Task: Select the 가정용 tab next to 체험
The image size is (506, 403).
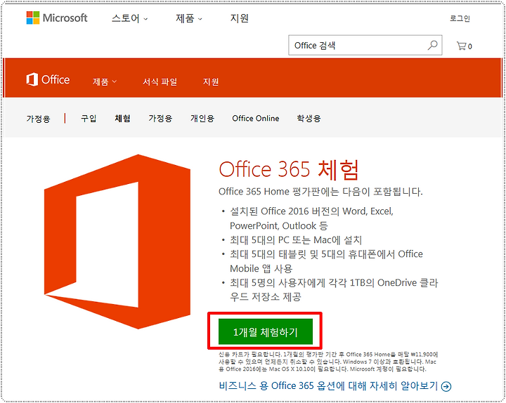Action: click(160, 119)
